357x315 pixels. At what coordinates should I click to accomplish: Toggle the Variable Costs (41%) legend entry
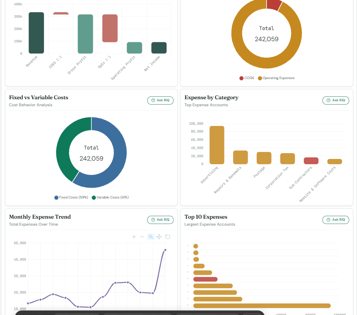point(110,197)
